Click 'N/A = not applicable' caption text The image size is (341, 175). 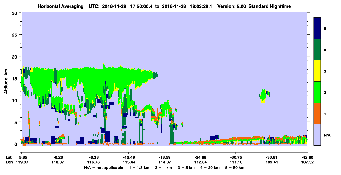coord(104,168)
